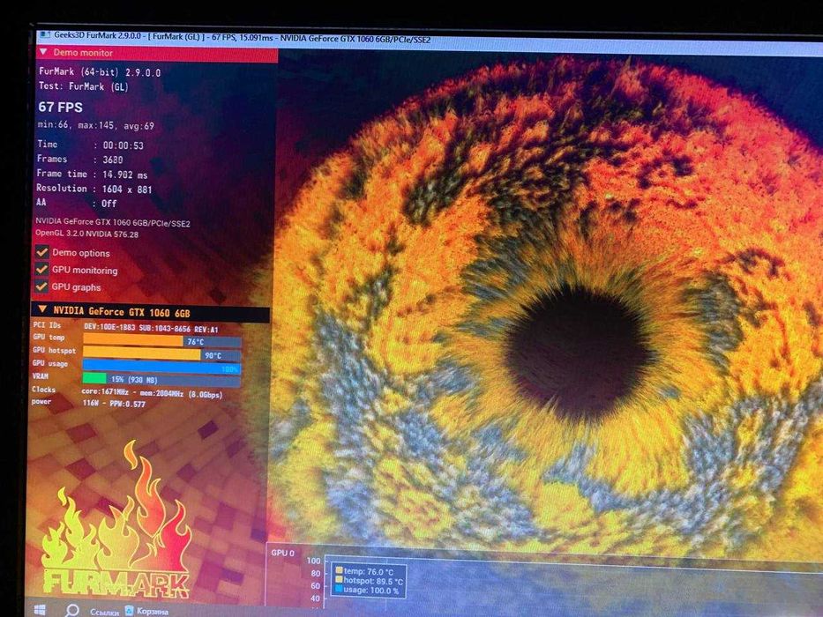Click 'NVIDIA GeForce GTX 1060 6GB/PCIe/SSE2' info line
Viewport: 823px width, 617px height.
(x=112, y=222)
